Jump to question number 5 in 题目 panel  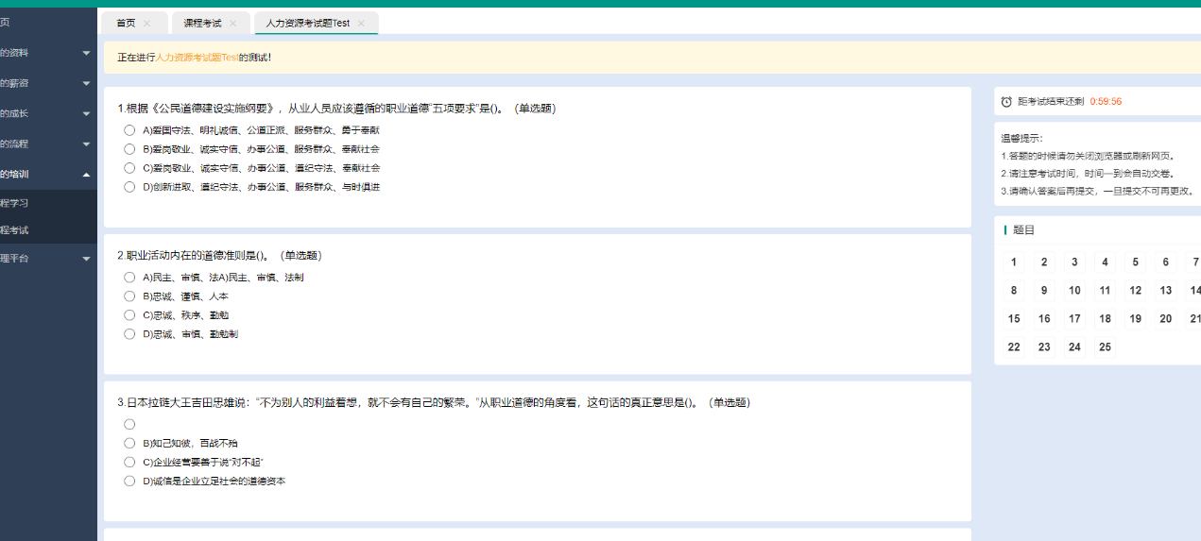click(1135, 262)
